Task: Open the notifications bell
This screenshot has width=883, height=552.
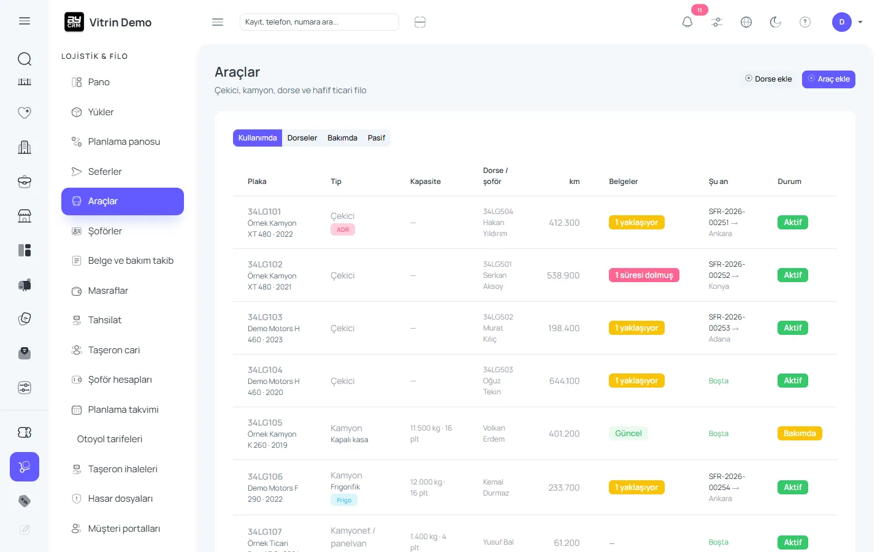Action: coord(687,22)
